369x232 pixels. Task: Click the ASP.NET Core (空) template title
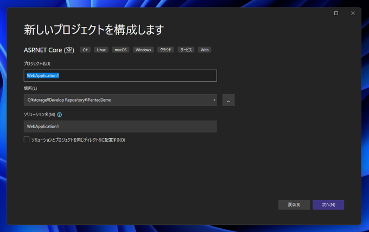pos(49,50)
